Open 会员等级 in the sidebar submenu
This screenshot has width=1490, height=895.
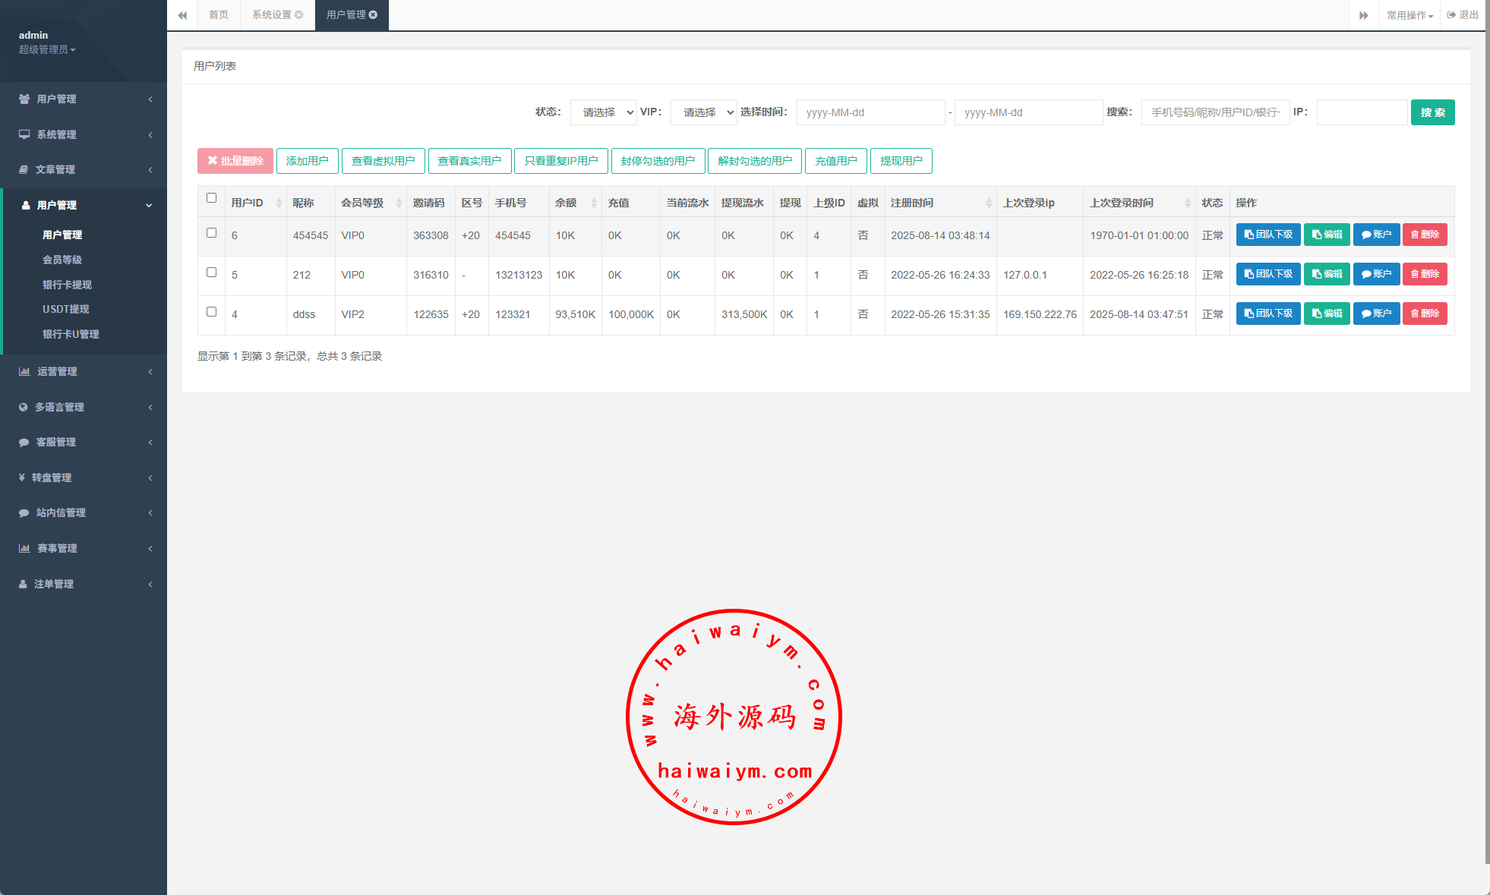click(62, 260)
